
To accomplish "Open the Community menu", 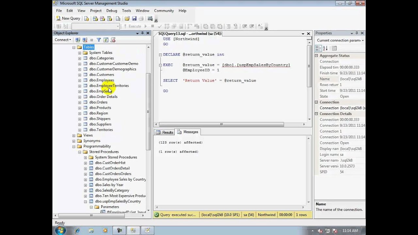I will pos(164,11).
